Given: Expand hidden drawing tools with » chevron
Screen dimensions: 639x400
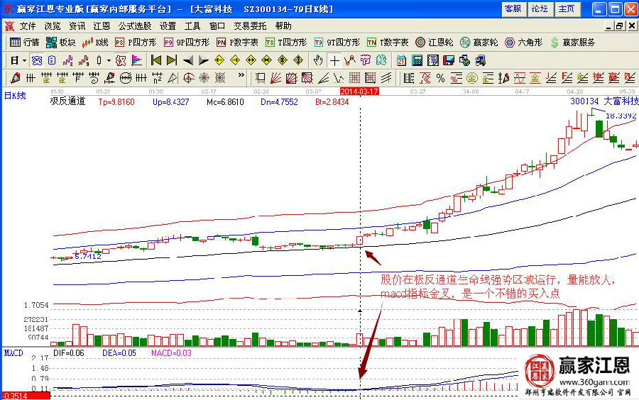Looking at the screenshot, I should [242, 77].
